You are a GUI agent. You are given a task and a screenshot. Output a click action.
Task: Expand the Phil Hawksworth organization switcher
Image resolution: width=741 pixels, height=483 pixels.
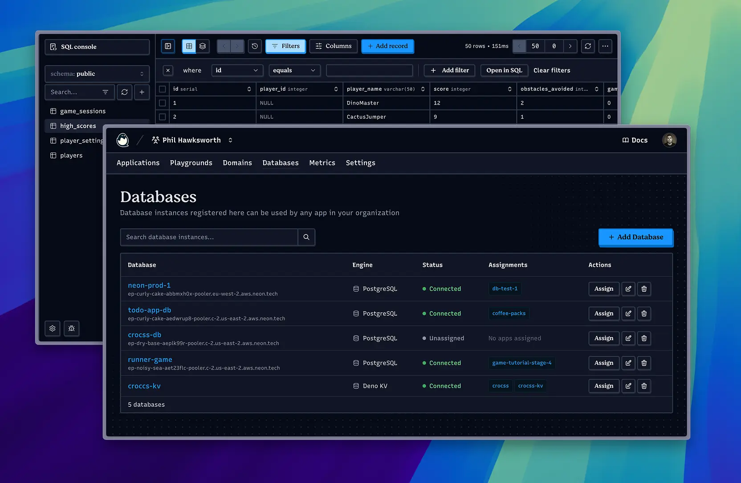[x=230, y=140]
